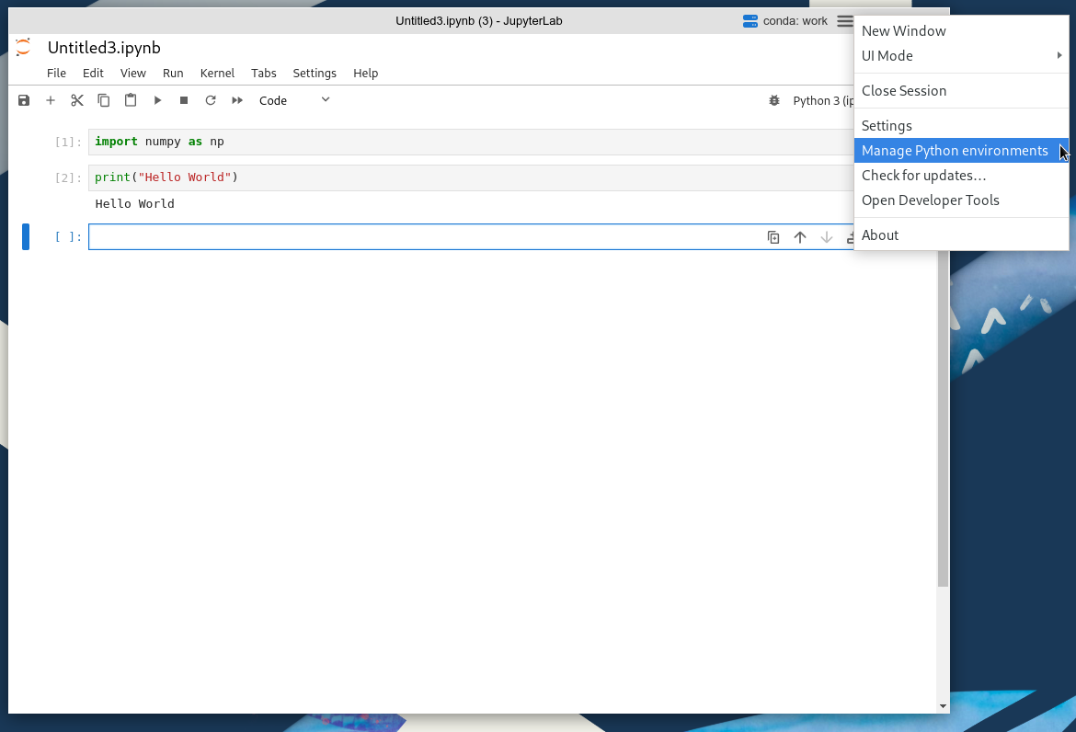Screen dimensions: 1076x732
Task: Enable debugger bug icon
Action: point(774,100)
